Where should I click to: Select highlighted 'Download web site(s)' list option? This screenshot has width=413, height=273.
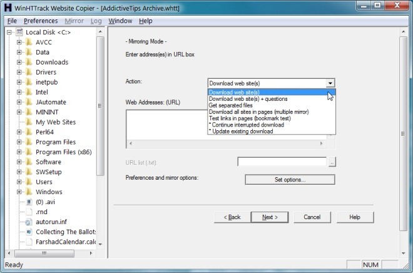(272, 92)
